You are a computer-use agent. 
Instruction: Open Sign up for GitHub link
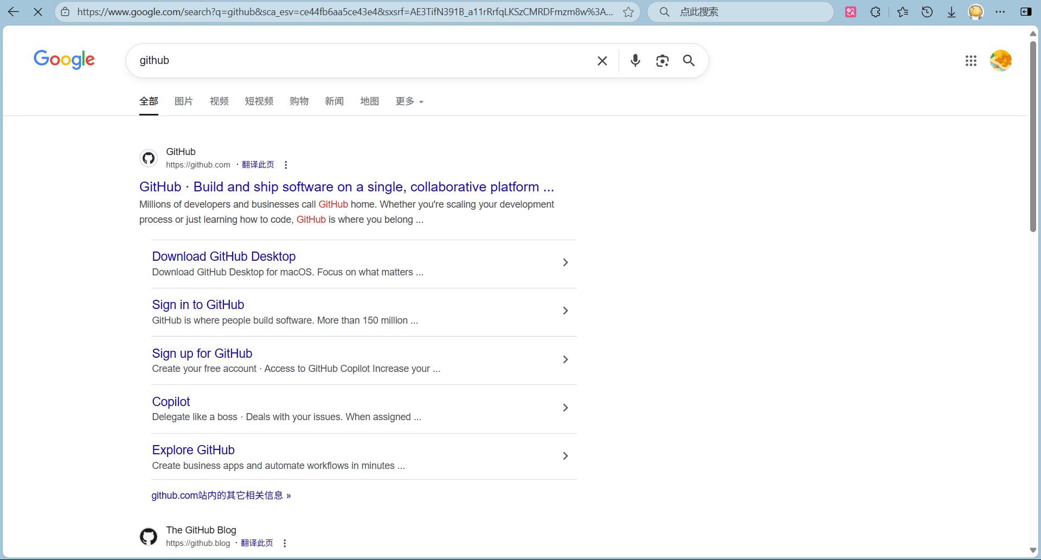coord(202,353)
